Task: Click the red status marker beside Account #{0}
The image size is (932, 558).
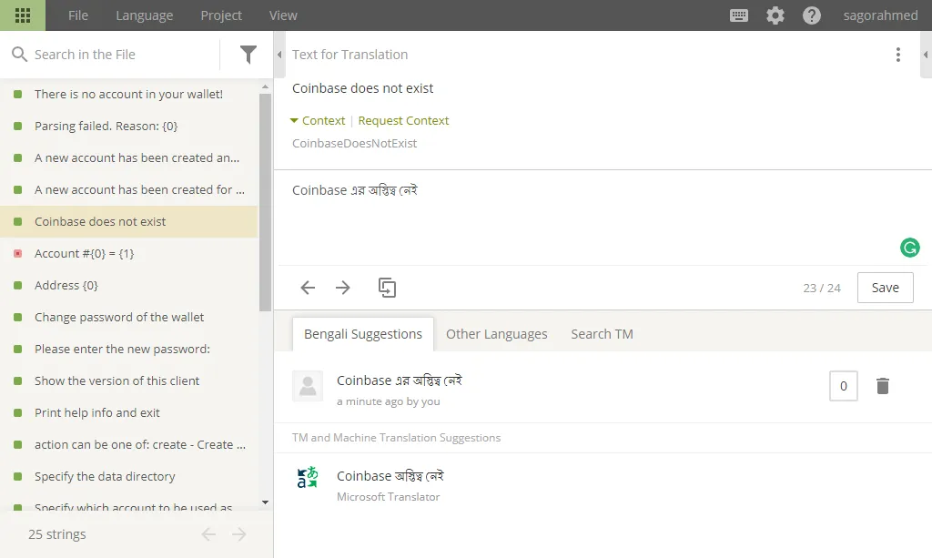Action: (x=18, y=254)
